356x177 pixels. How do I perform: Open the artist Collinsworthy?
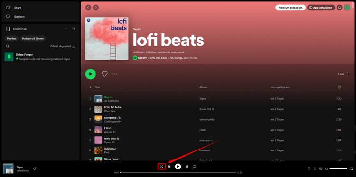click(x=112, y=122)
